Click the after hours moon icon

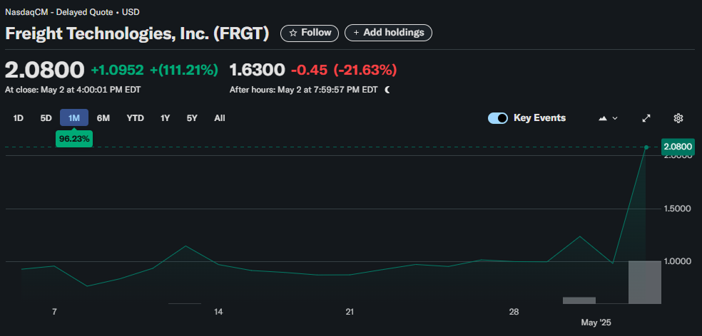pos(387,90)
